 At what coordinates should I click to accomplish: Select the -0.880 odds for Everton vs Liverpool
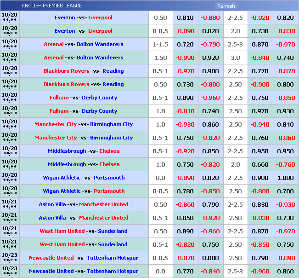click(x=210, y=18)
